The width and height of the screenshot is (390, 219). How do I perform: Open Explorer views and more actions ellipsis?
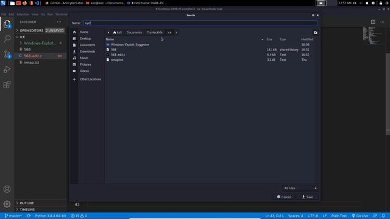pos(59,22)
